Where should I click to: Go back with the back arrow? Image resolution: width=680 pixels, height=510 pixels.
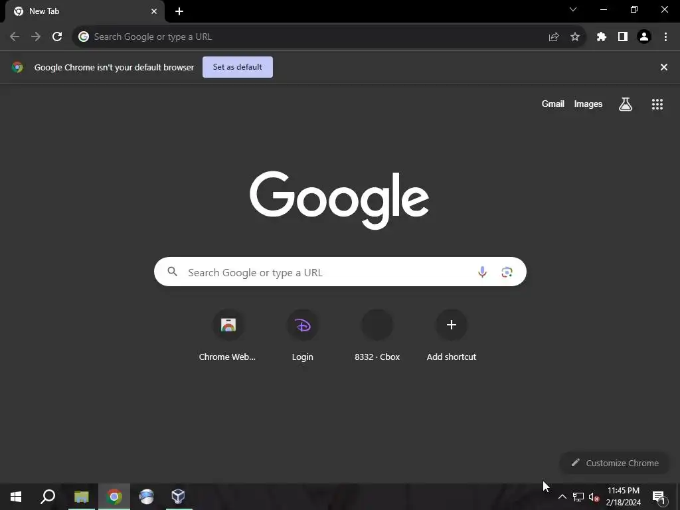point(15,37)
